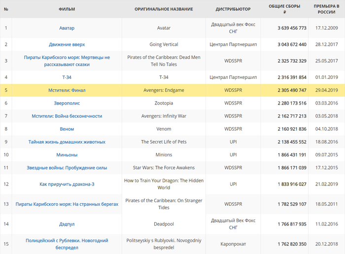Open the film link «Аватар»
This screenshot has width=345, height=254.
coord(67,28)
